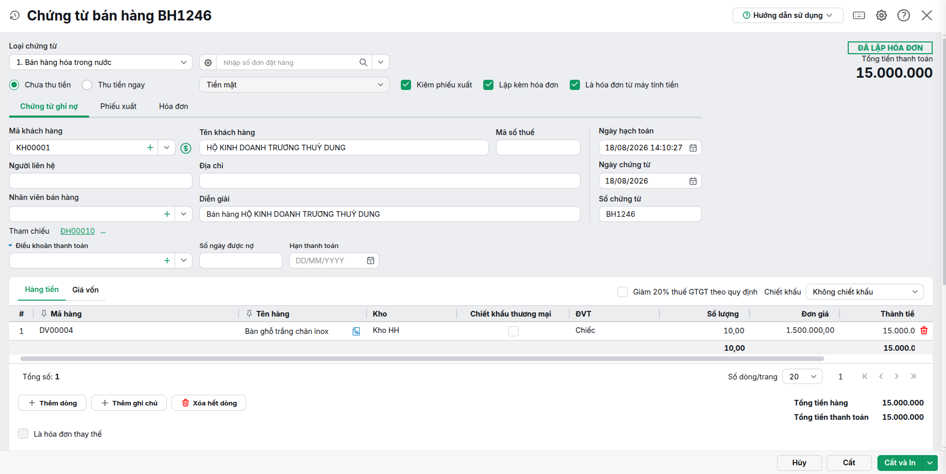Open calendar for Hạn thanh toán

371,261
